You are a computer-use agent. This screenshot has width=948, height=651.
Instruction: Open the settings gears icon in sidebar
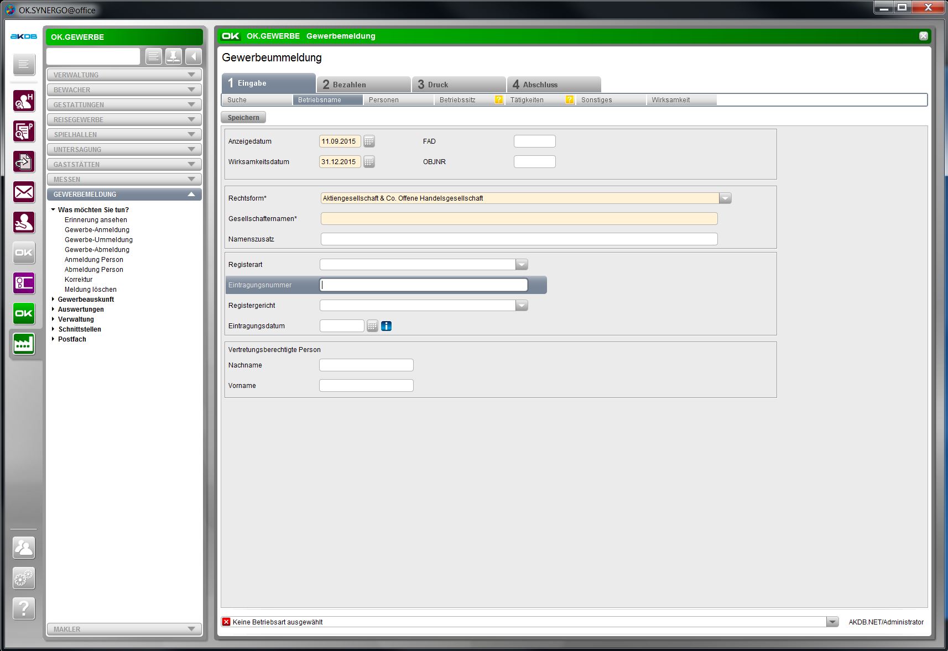click(24, 578)
